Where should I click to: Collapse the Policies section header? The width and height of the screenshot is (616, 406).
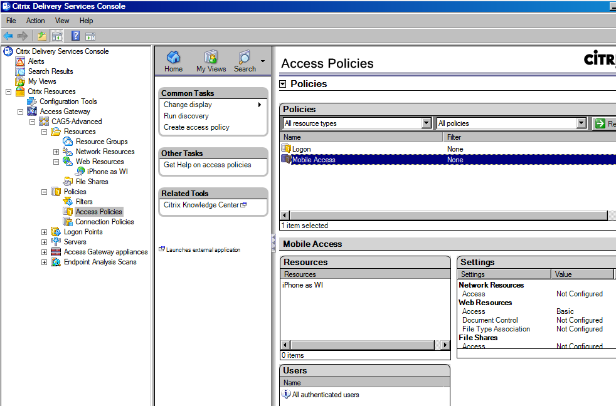tap(282, 84)
